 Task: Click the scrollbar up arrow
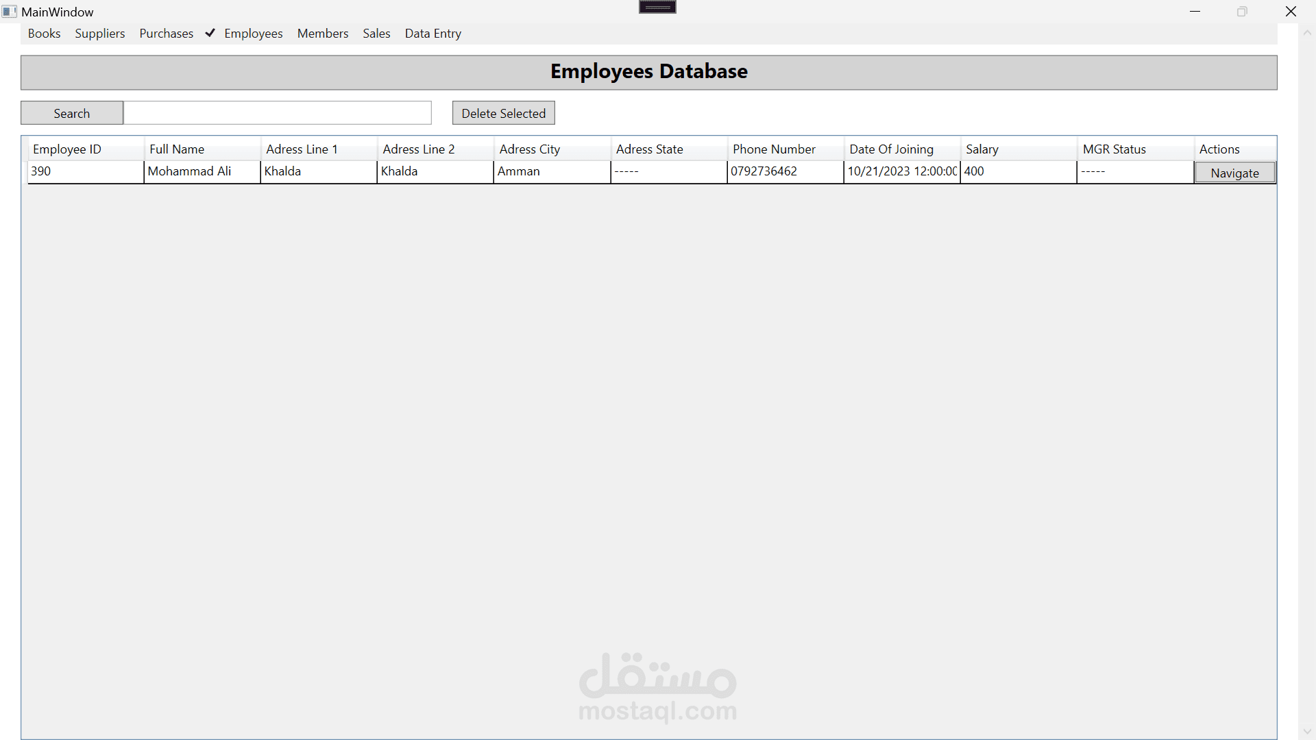point(1307,33)
